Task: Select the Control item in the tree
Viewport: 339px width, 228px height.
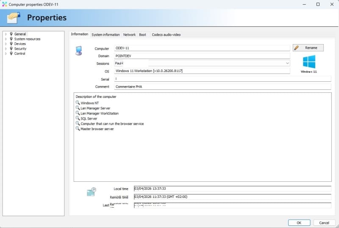Action: pyautogui.click(x=20, y=54)
